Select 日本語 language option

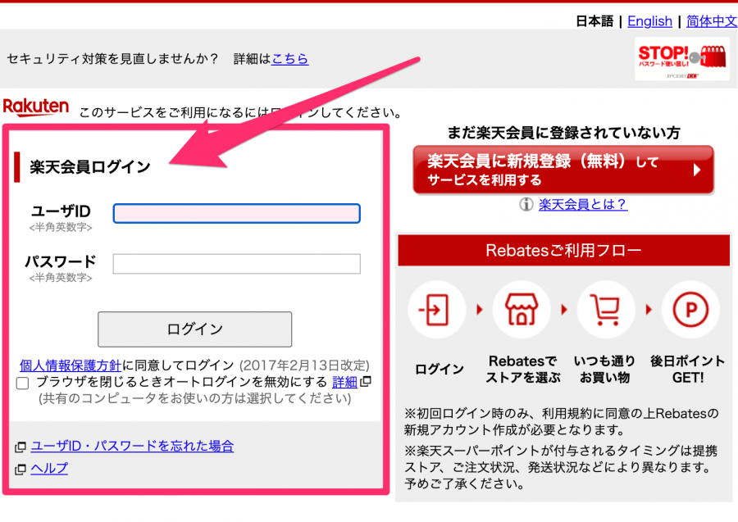pyautogui.click(x=594, y=21)
